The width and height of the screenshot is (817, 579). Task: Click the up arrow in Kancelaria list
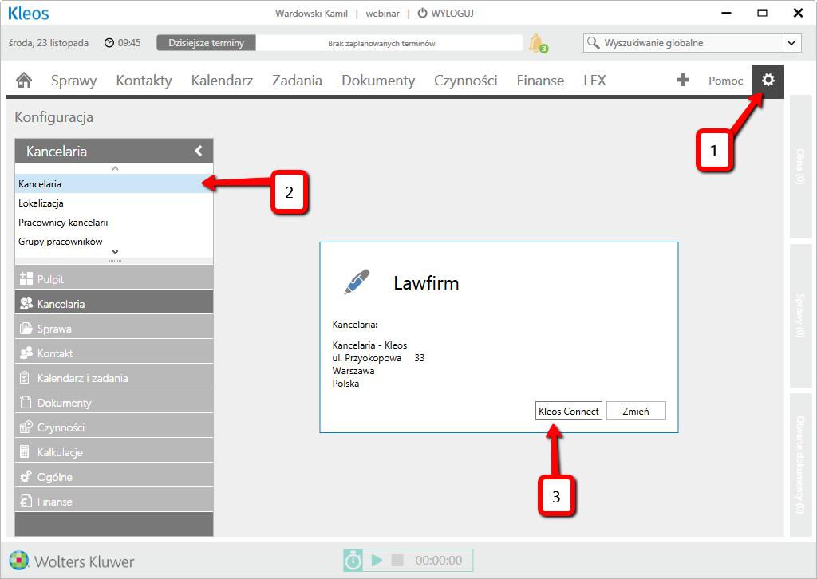[x=115, y=169]
